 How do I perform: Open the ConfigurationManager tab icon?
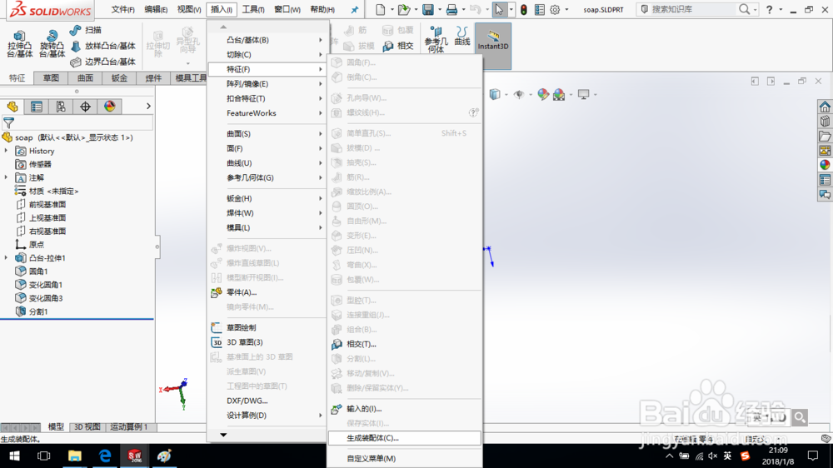pyautogui.click(x=61, y=107)
